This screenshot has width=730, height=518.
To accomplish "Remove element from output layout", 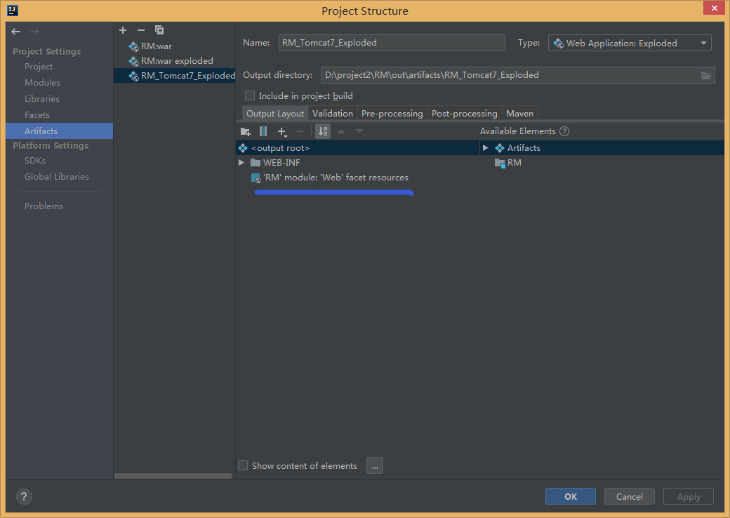I will (x=300, y=132).
